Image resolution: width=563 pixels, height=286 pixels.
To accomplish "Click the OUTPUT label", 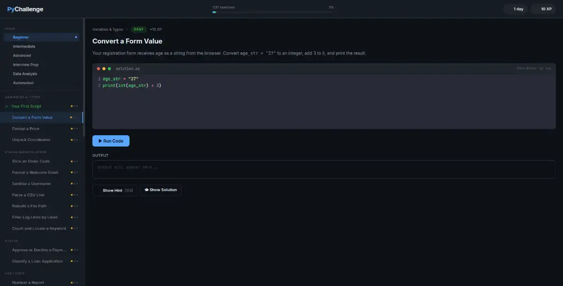I will tap(100, 155).
